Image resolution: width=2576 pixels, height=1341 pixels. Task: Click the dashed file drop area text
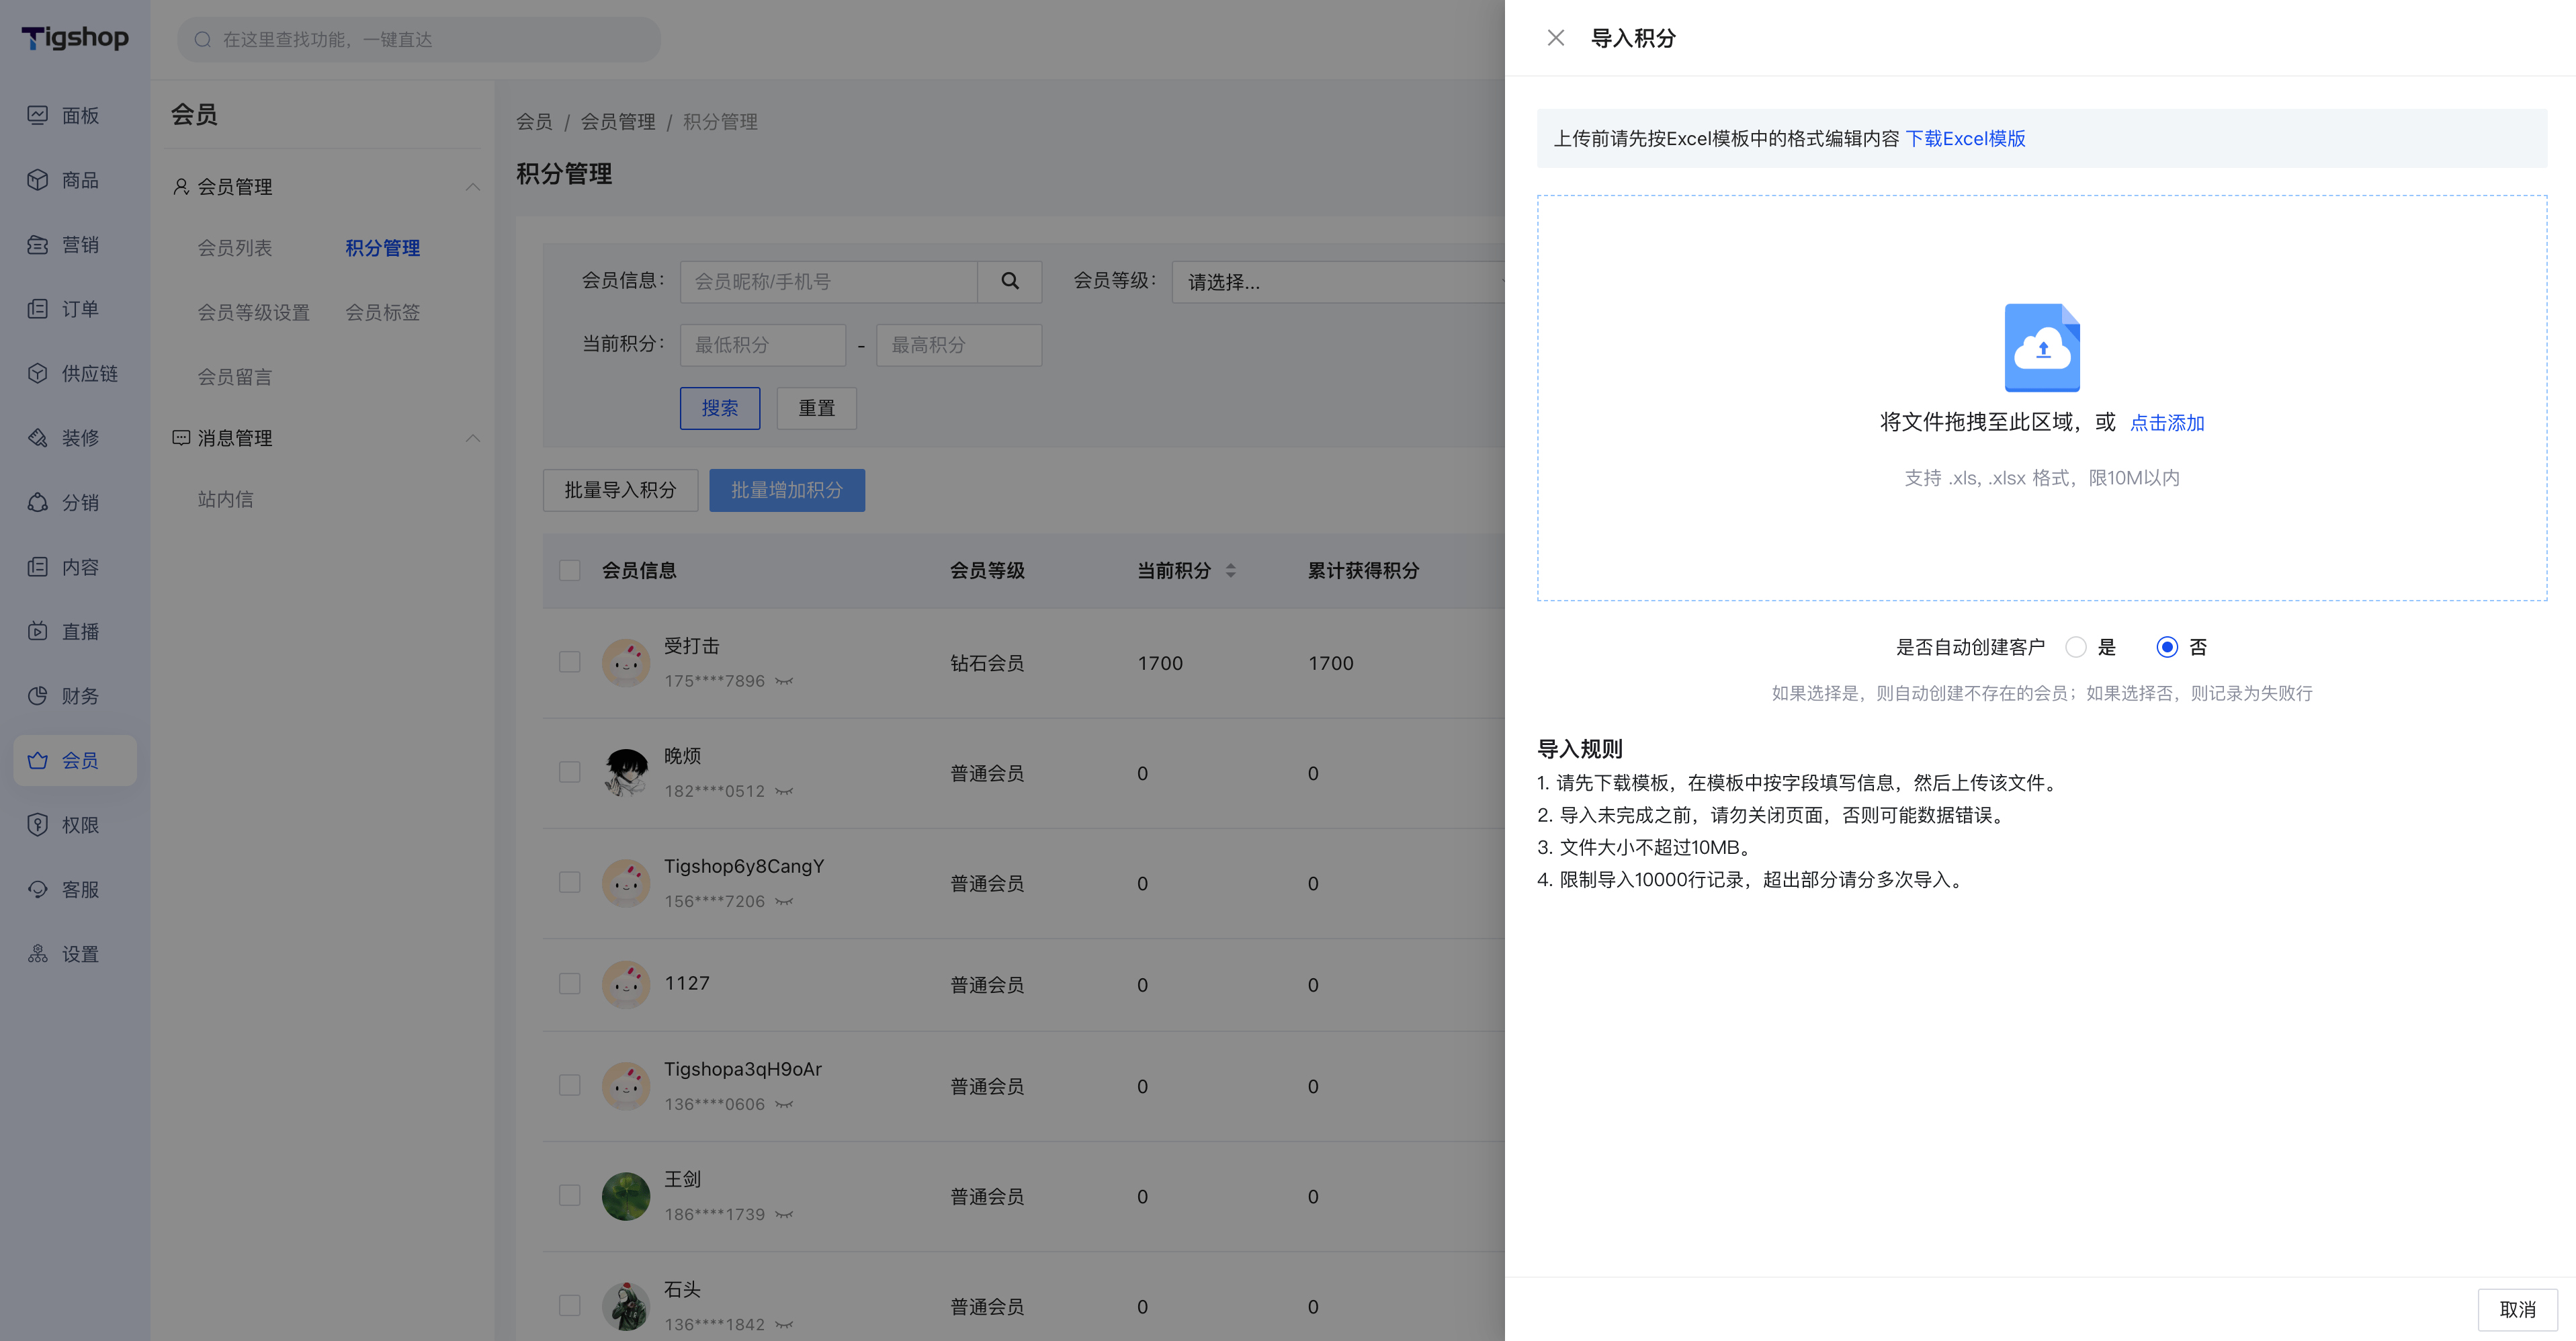1998,422
